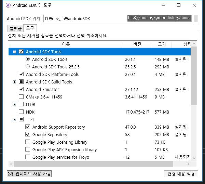Click the size value '577 MB'
The width and height of the screenshot is (205, 184).
pos(162,112)
